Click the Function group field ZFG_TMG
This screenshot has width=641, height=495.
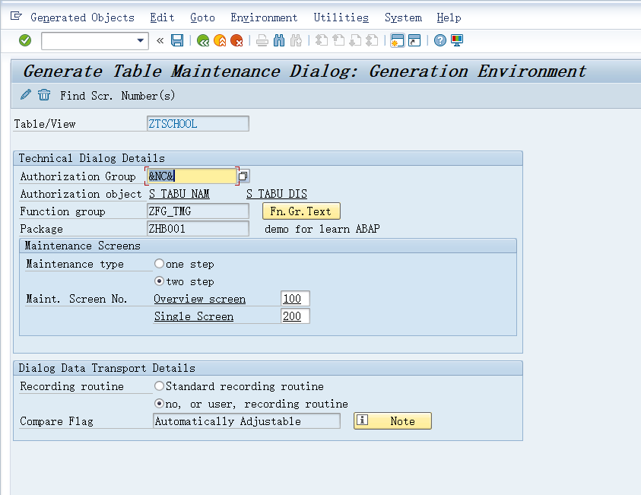coord(198,211)
